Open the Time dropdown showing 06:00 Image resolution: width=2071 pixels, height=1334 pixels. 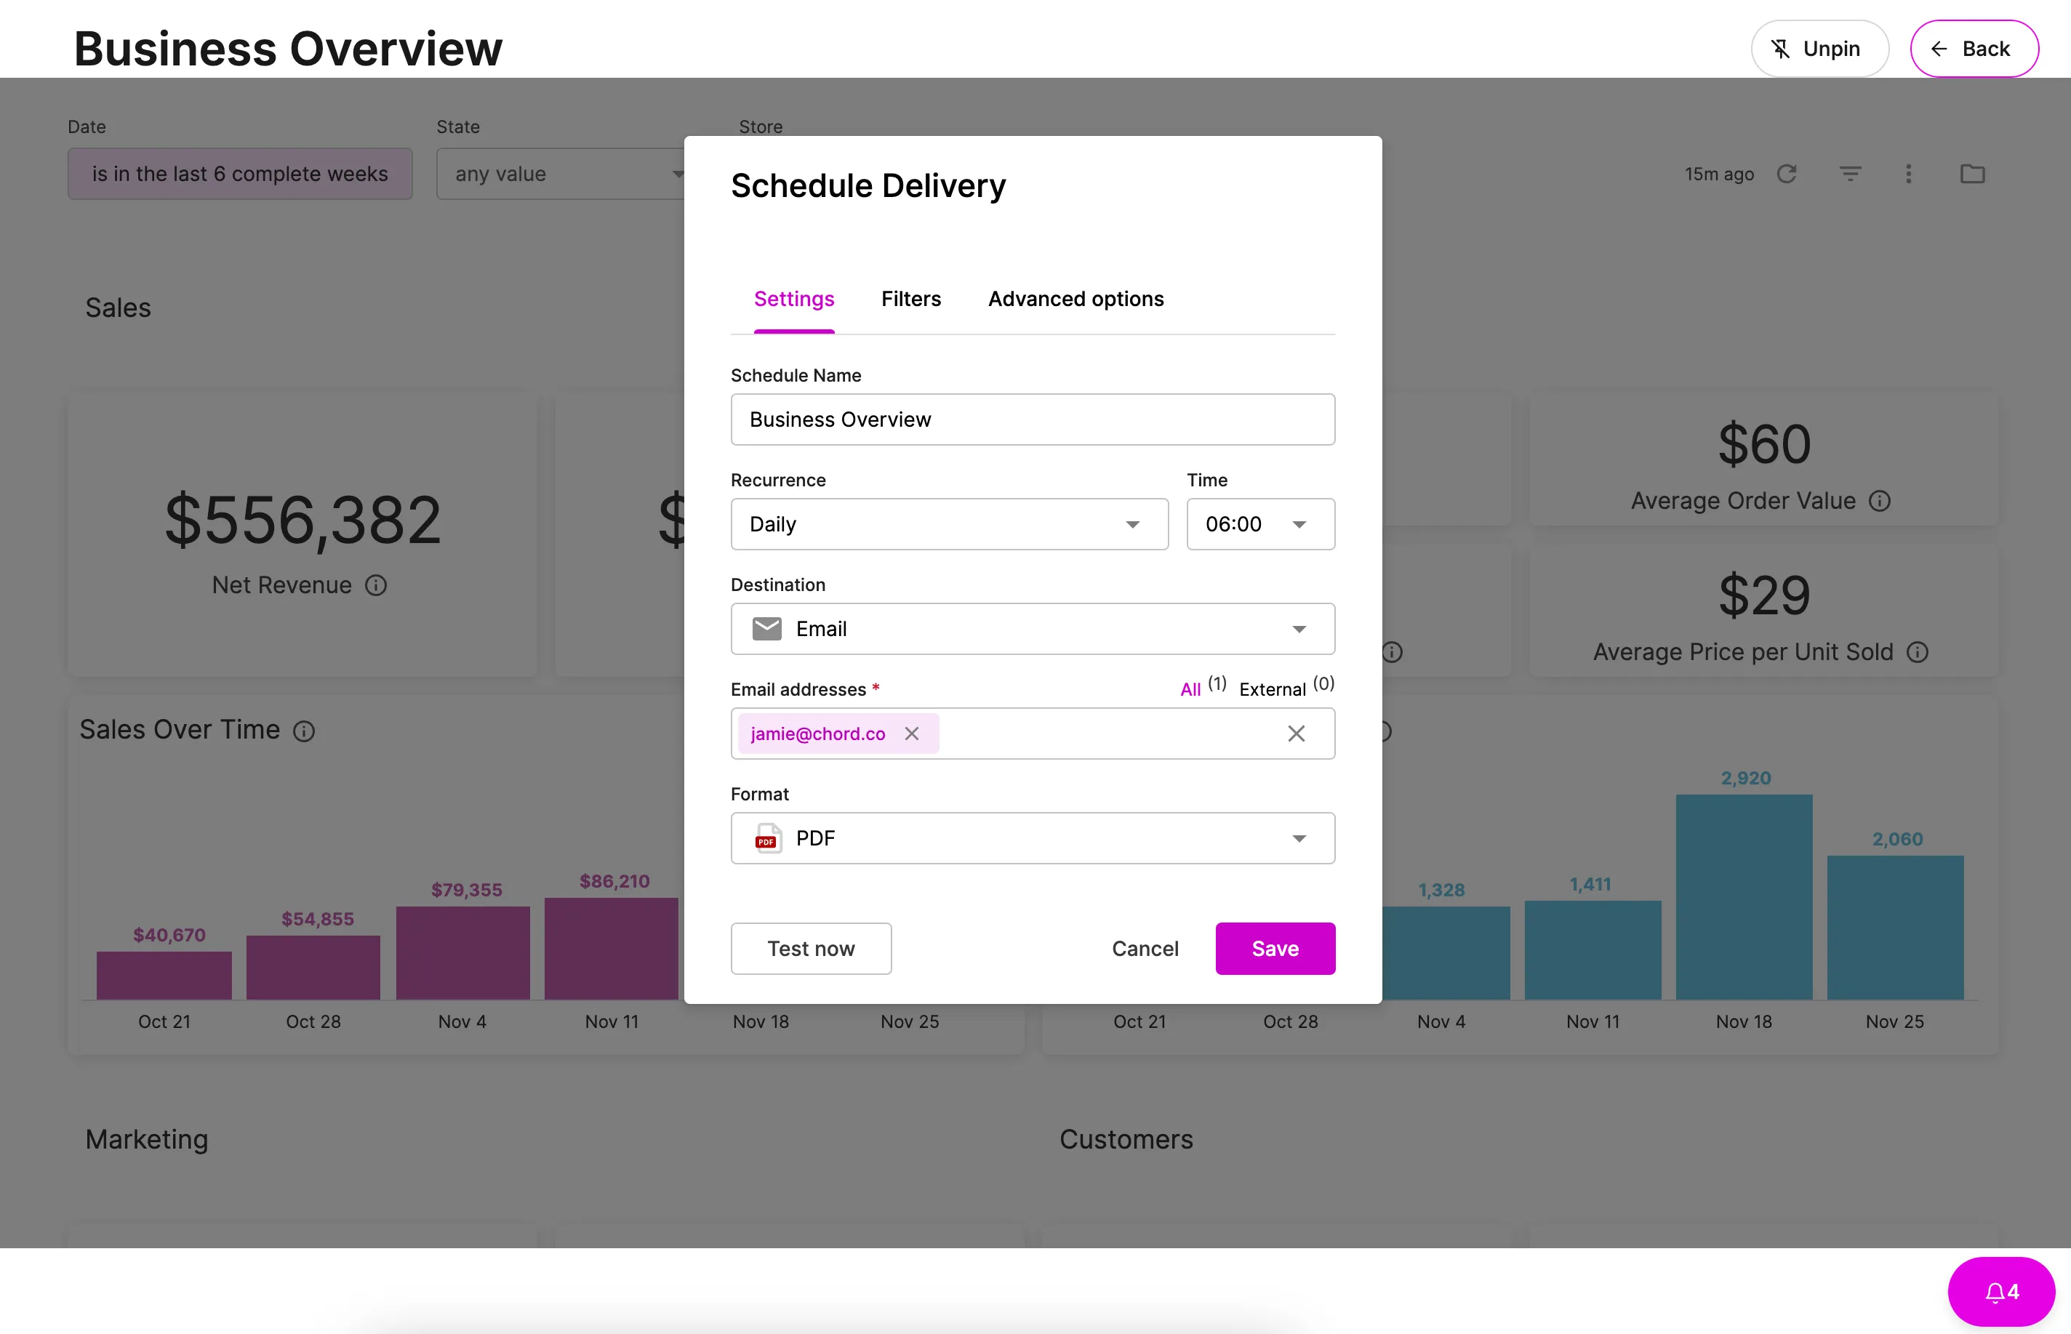point(1260,524)
